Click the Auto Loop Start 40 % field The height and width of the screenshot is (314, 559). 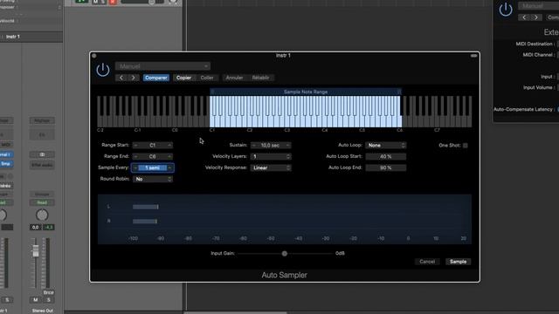[386, 157]
